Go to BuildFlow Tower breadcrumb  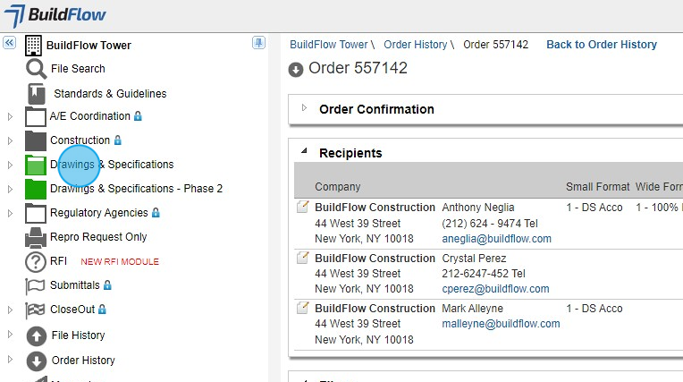coord(328,45)
